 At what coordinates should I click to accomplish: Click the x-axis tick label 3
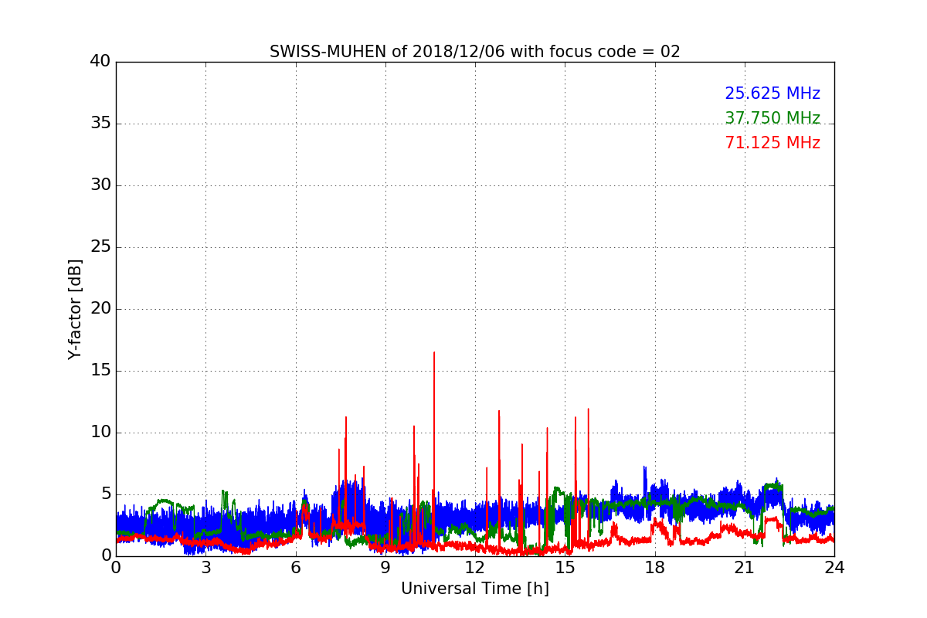205,568
